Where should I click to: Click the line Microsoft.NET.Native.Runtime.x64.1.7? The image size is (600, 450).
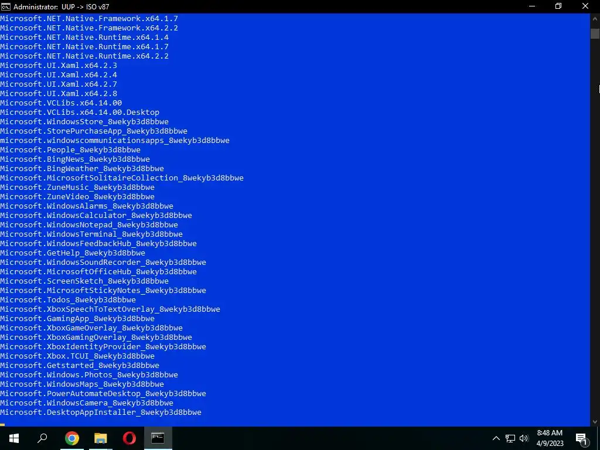[84, 47]
